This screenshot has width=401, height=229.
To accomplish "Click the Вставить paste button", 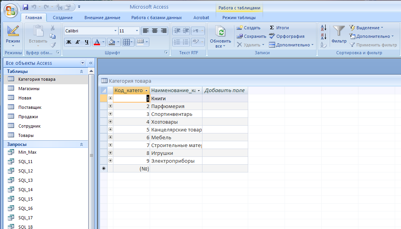I will pyautogui.click(x=38, y=36).
